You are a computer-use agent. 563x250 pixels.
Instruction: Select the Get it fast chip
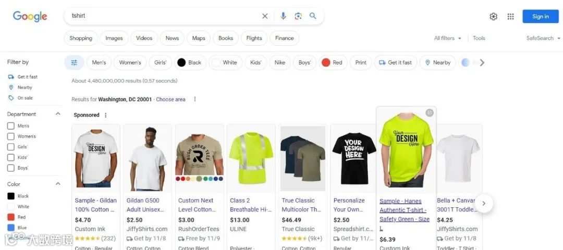(x=396, y=63)
